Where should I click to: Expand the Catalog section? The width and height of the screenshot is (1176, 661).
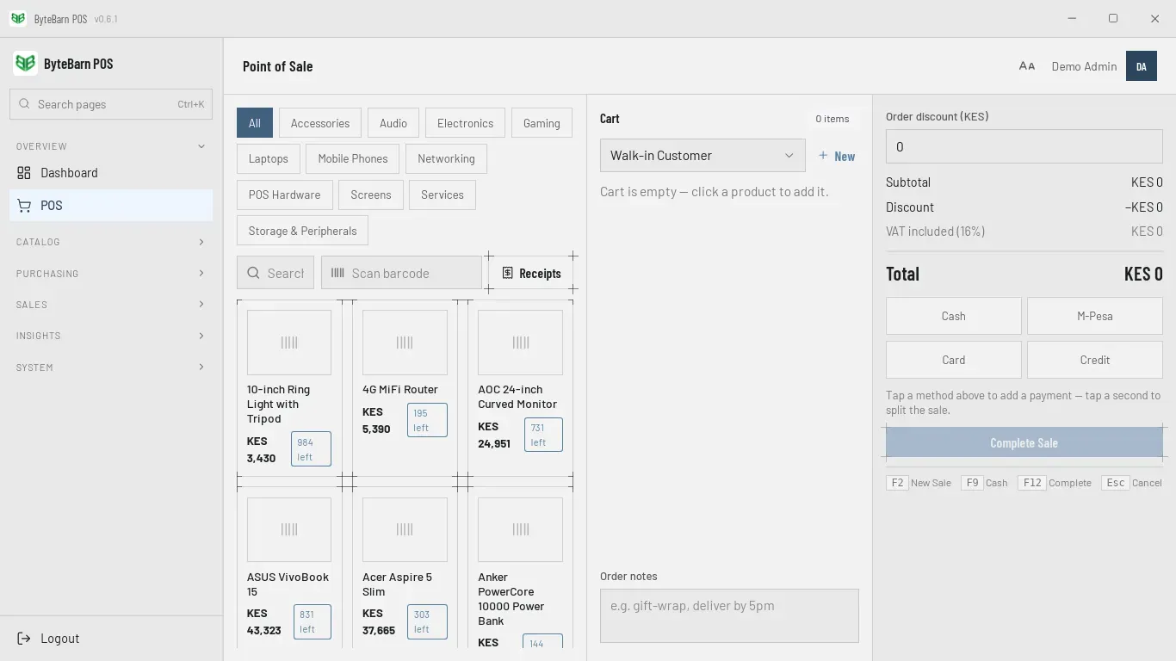coord(111,242)
